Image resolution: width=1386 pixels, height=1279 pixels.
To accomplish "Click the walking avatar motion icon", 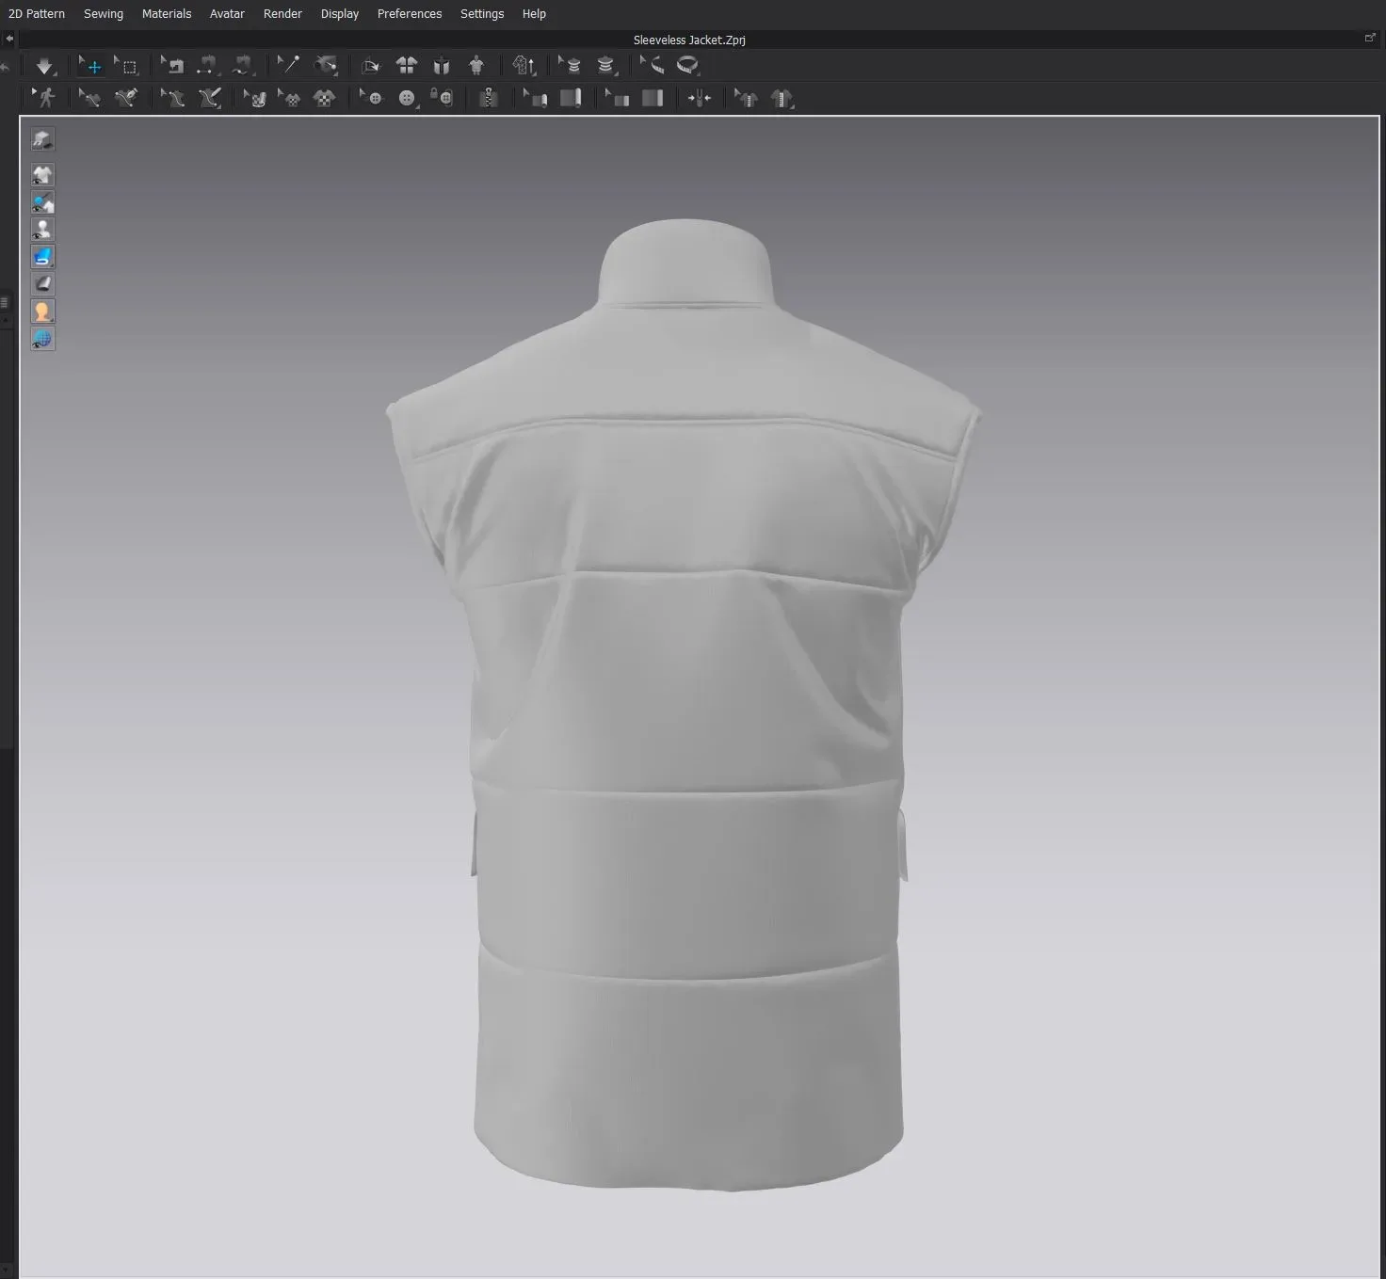I will click(x=43, y=98).
